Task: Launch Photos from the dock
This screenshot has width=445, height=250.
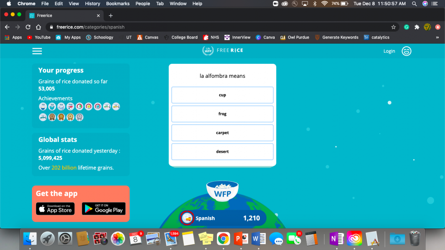Action: 118,239
